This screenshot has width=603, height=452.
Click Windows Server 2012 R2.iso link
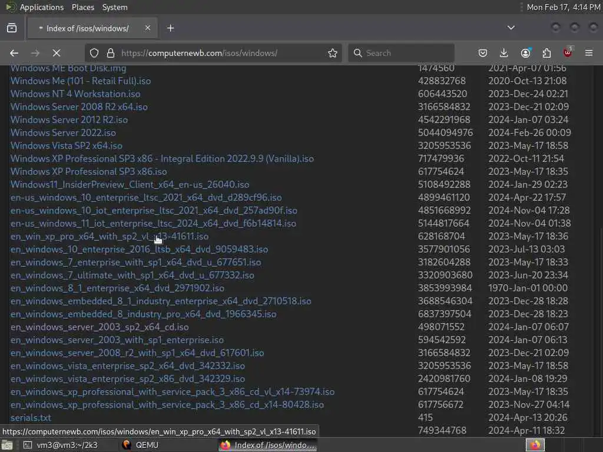(x=69, y=120)
